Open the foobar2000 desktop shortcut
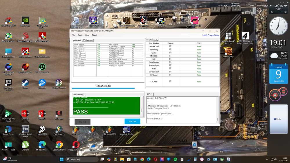 click(42, 130)
